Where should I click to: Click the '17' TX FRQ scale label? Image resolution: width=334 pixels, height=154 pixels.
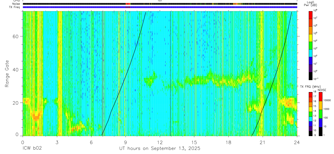[x=315, y=96]
